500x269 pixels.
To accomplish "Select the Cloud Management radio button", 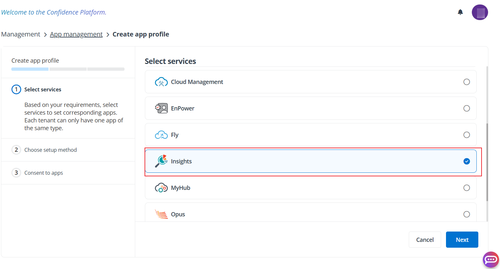I will coord(467,82).
